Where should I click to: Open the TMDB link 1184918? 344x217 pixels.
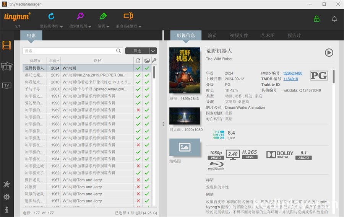point(290,79)
